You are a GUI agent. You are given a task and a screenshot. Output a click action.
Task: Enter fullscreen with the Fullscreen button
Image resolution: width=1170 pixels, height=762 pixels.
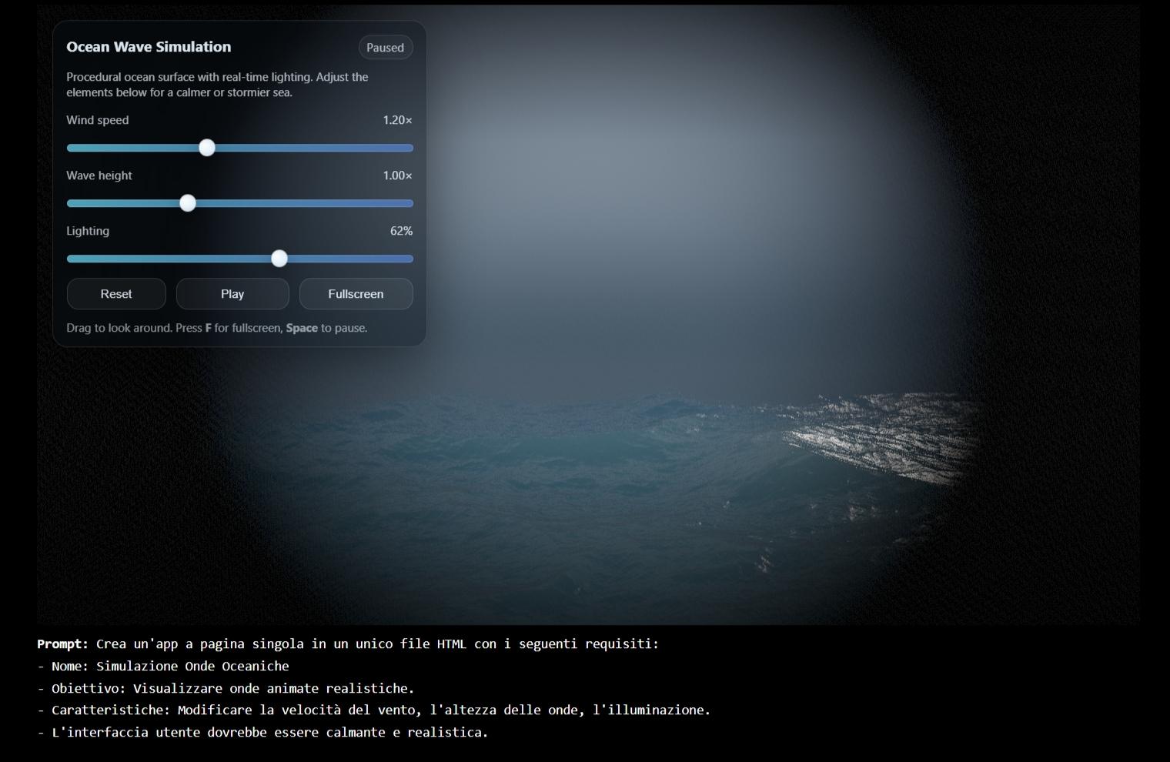tap(356, 294)
